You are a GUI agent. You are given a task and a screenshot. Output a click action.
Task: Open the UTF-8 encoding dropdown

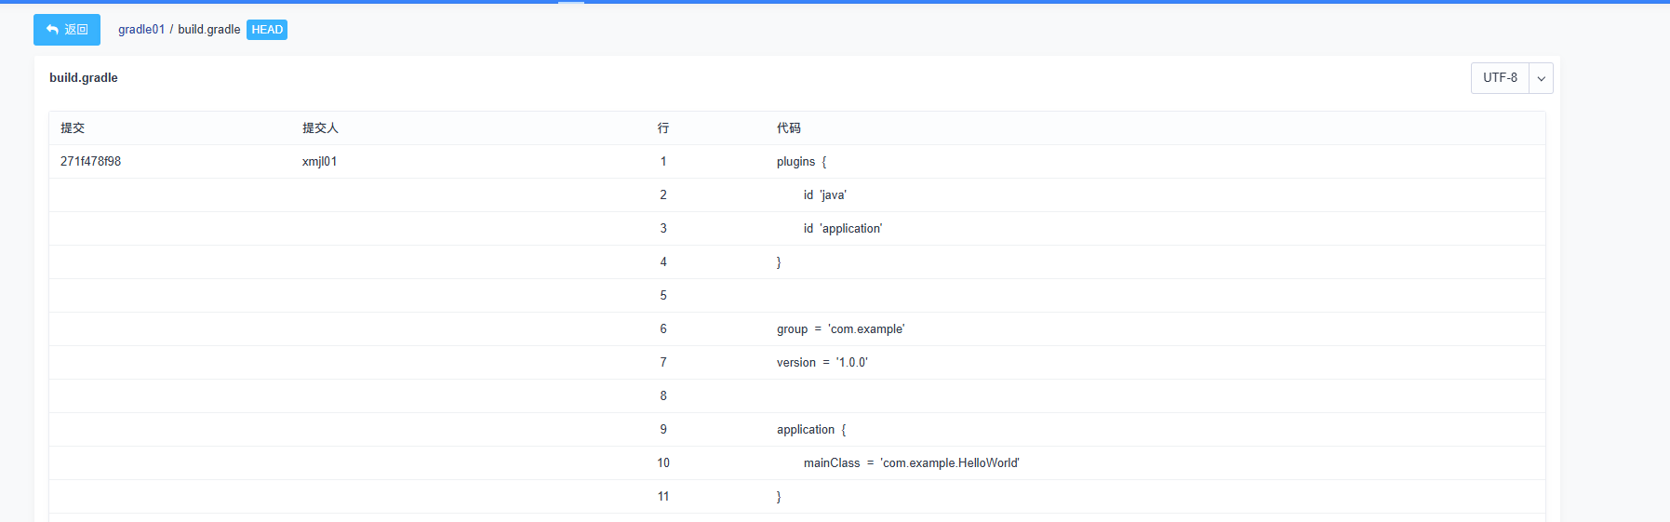(1500, 78)
